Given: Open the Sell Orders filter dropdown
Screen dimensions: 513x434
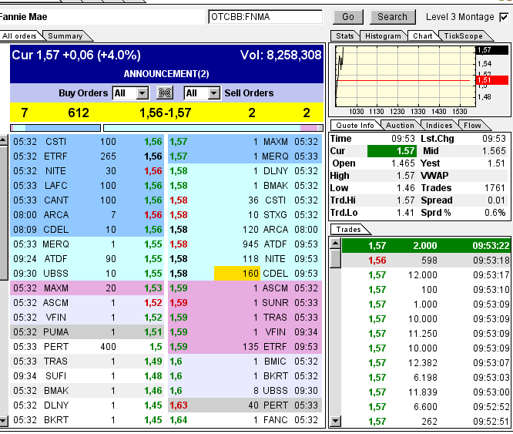Looking at the screenshot, I should click(x=213, y=93).
